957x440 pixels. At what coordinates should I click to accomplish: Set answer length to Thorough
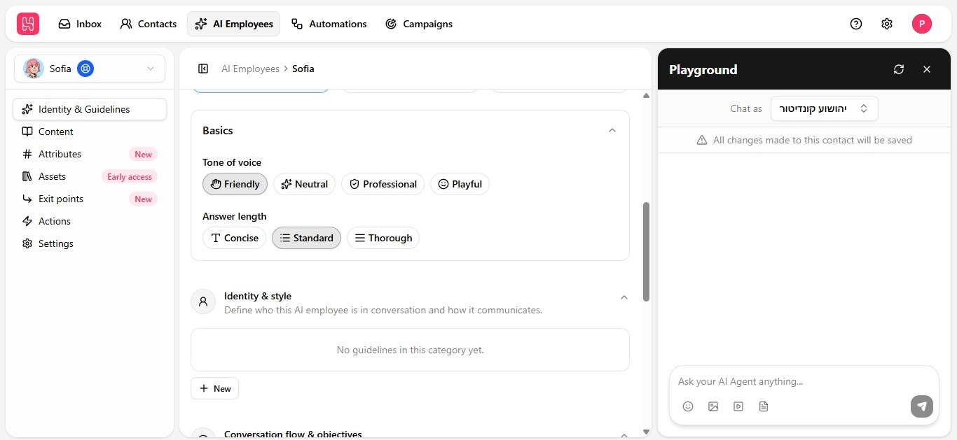click(x=383, y=238)
